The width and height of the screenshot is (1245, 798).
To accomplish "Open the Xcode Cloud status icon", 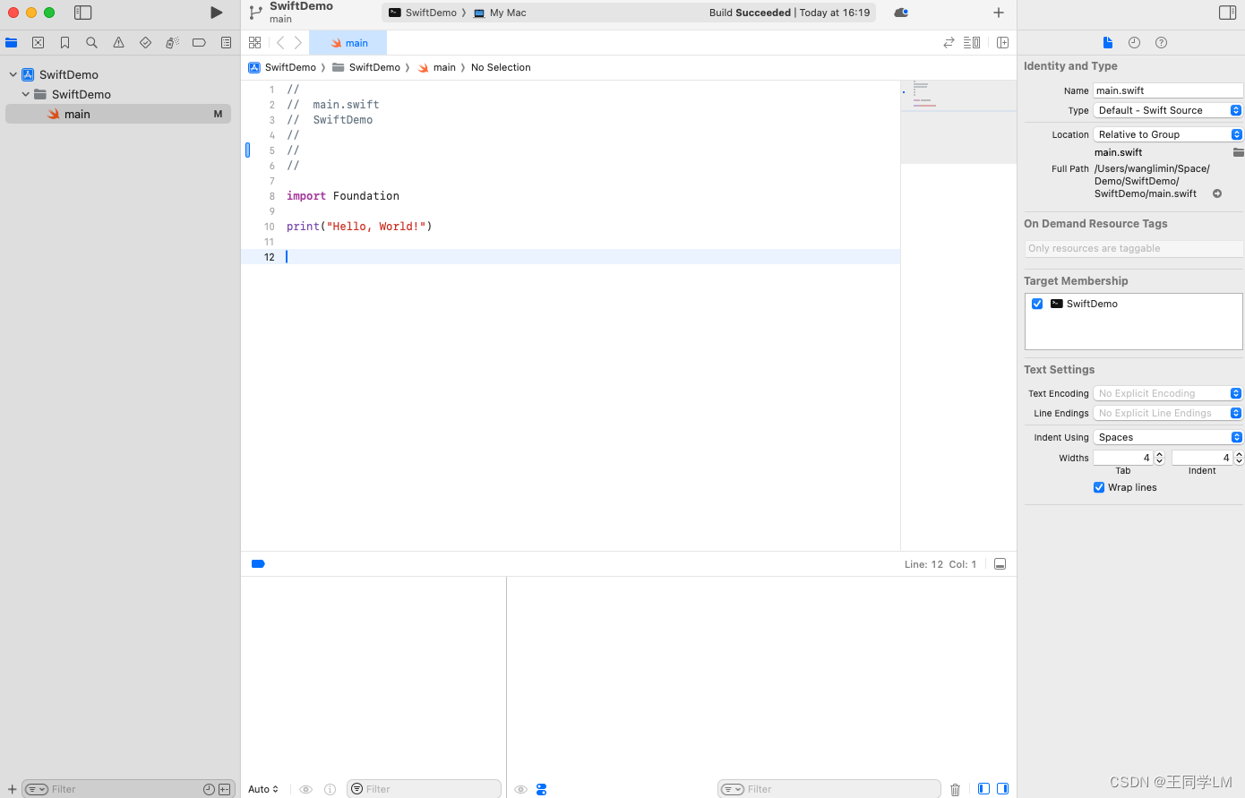I will [x=901, y=13].
